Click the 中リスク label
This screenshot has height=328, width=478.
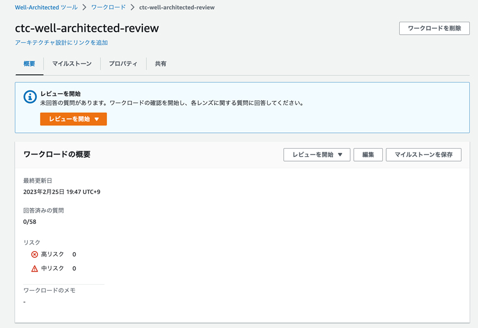pyautogui.click(x=53, y=268)
